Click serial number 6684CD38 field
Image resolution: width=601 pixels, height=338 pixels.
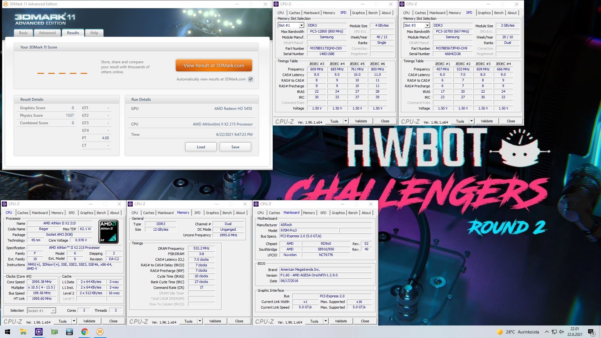453,54
